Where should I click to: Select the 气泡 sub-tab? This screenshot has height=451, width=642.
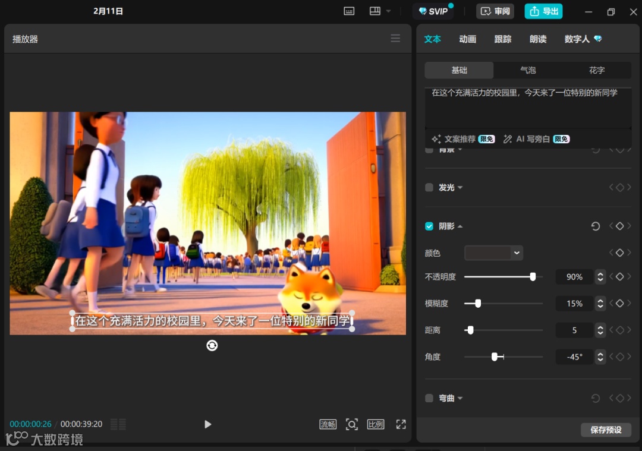point(528,70)
